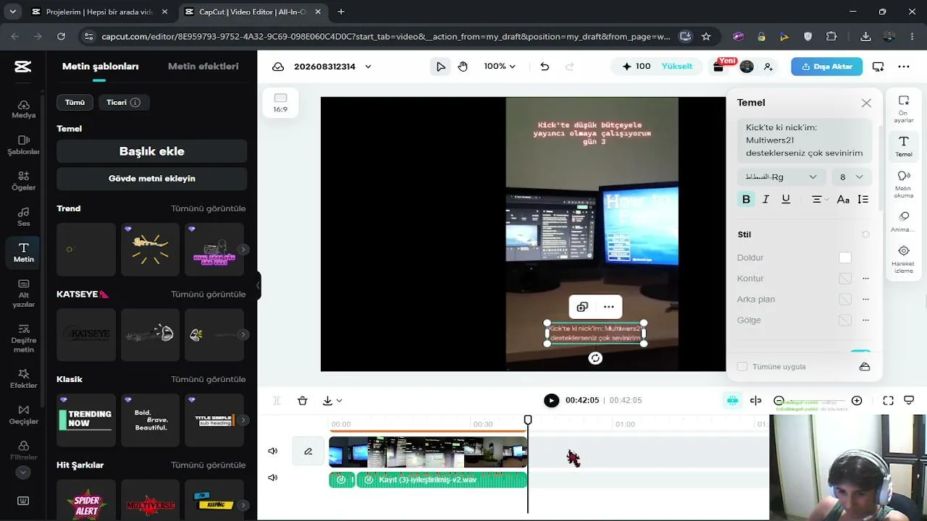The width and height of the screenshot is (927, 521).
Task: Open Tümünü görüntüle for Klasik section
Action: pos(209,379)
